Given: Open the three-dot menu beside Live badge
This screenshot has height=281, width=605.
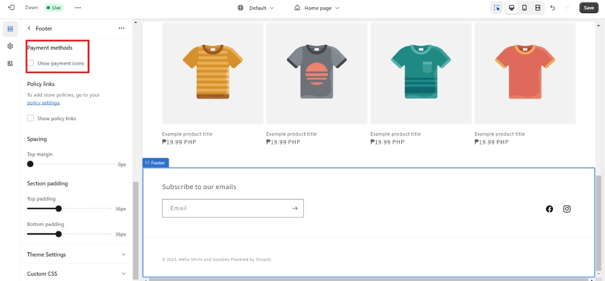Looking at the screenshot, I should [x=78, y=8].
